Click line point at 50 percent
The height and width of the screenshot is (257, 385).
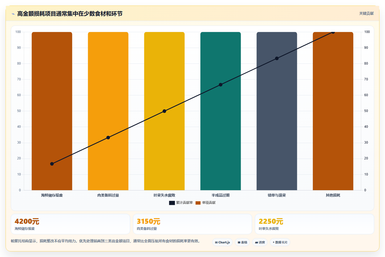point(164,111)
